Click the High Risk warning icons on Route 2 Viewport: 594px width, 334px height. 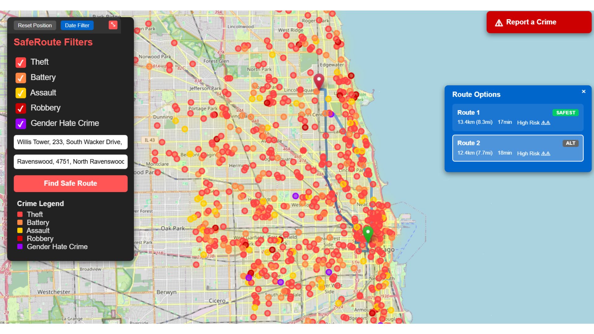545,153
